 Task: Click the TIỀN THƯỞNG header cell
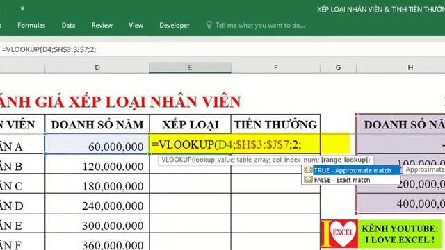(275, 124)
